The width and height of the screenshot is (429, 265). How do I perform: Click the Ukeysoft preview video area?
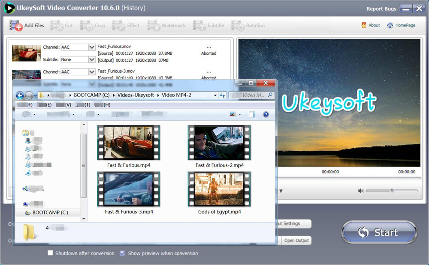click(x=329, y=103)
